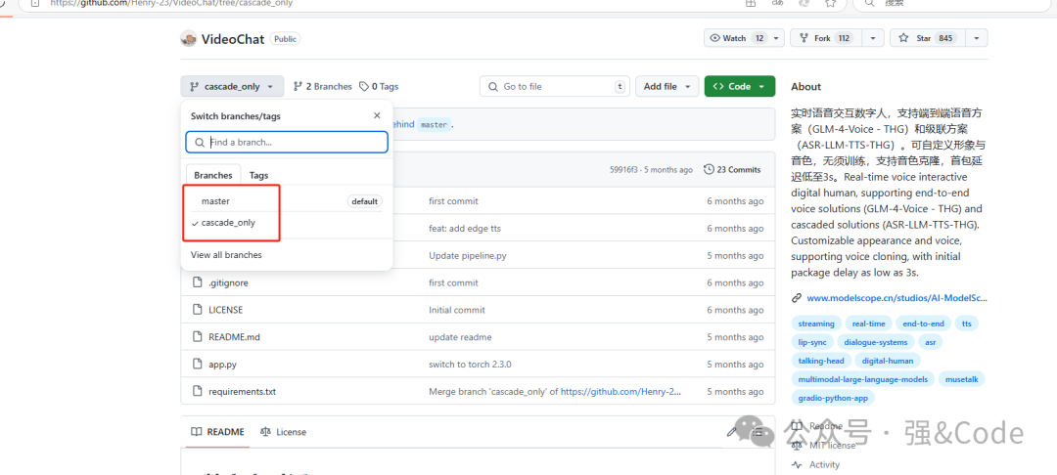Image resolution: width=1057 pixels, height=475 pixels.
Task: Star the repository
Action: (928, 38)
